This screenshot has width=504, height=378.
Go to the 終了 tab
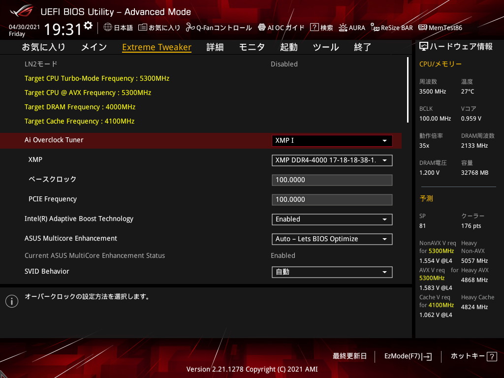pyautogui.click(x=363, y=47)
